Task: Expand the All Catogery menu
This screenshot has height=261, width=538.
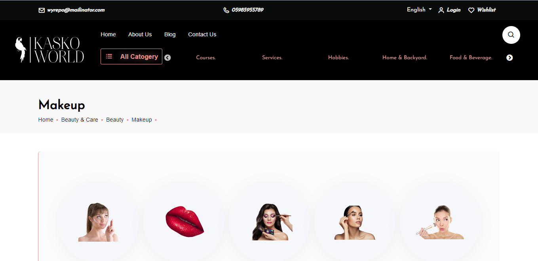Action: [x=131, y=56]
